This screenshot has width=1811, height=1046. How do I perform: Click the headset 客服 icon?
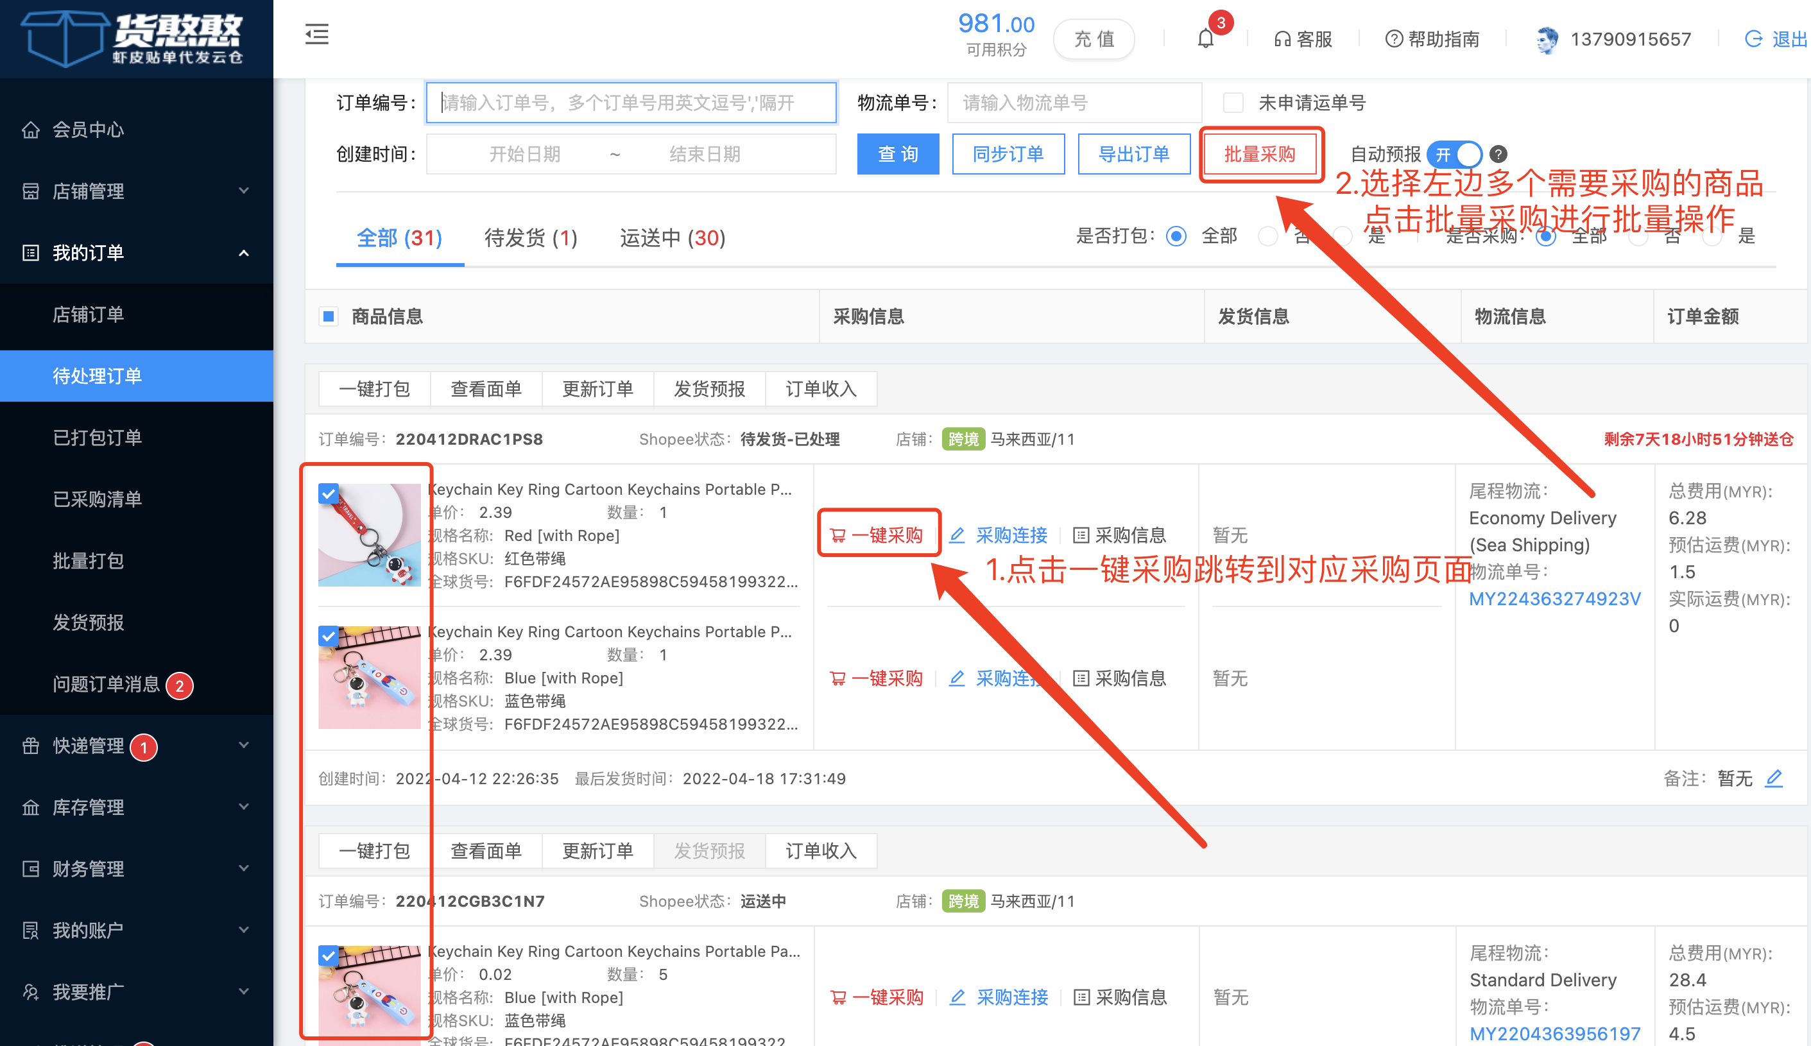click(1282, 39)
